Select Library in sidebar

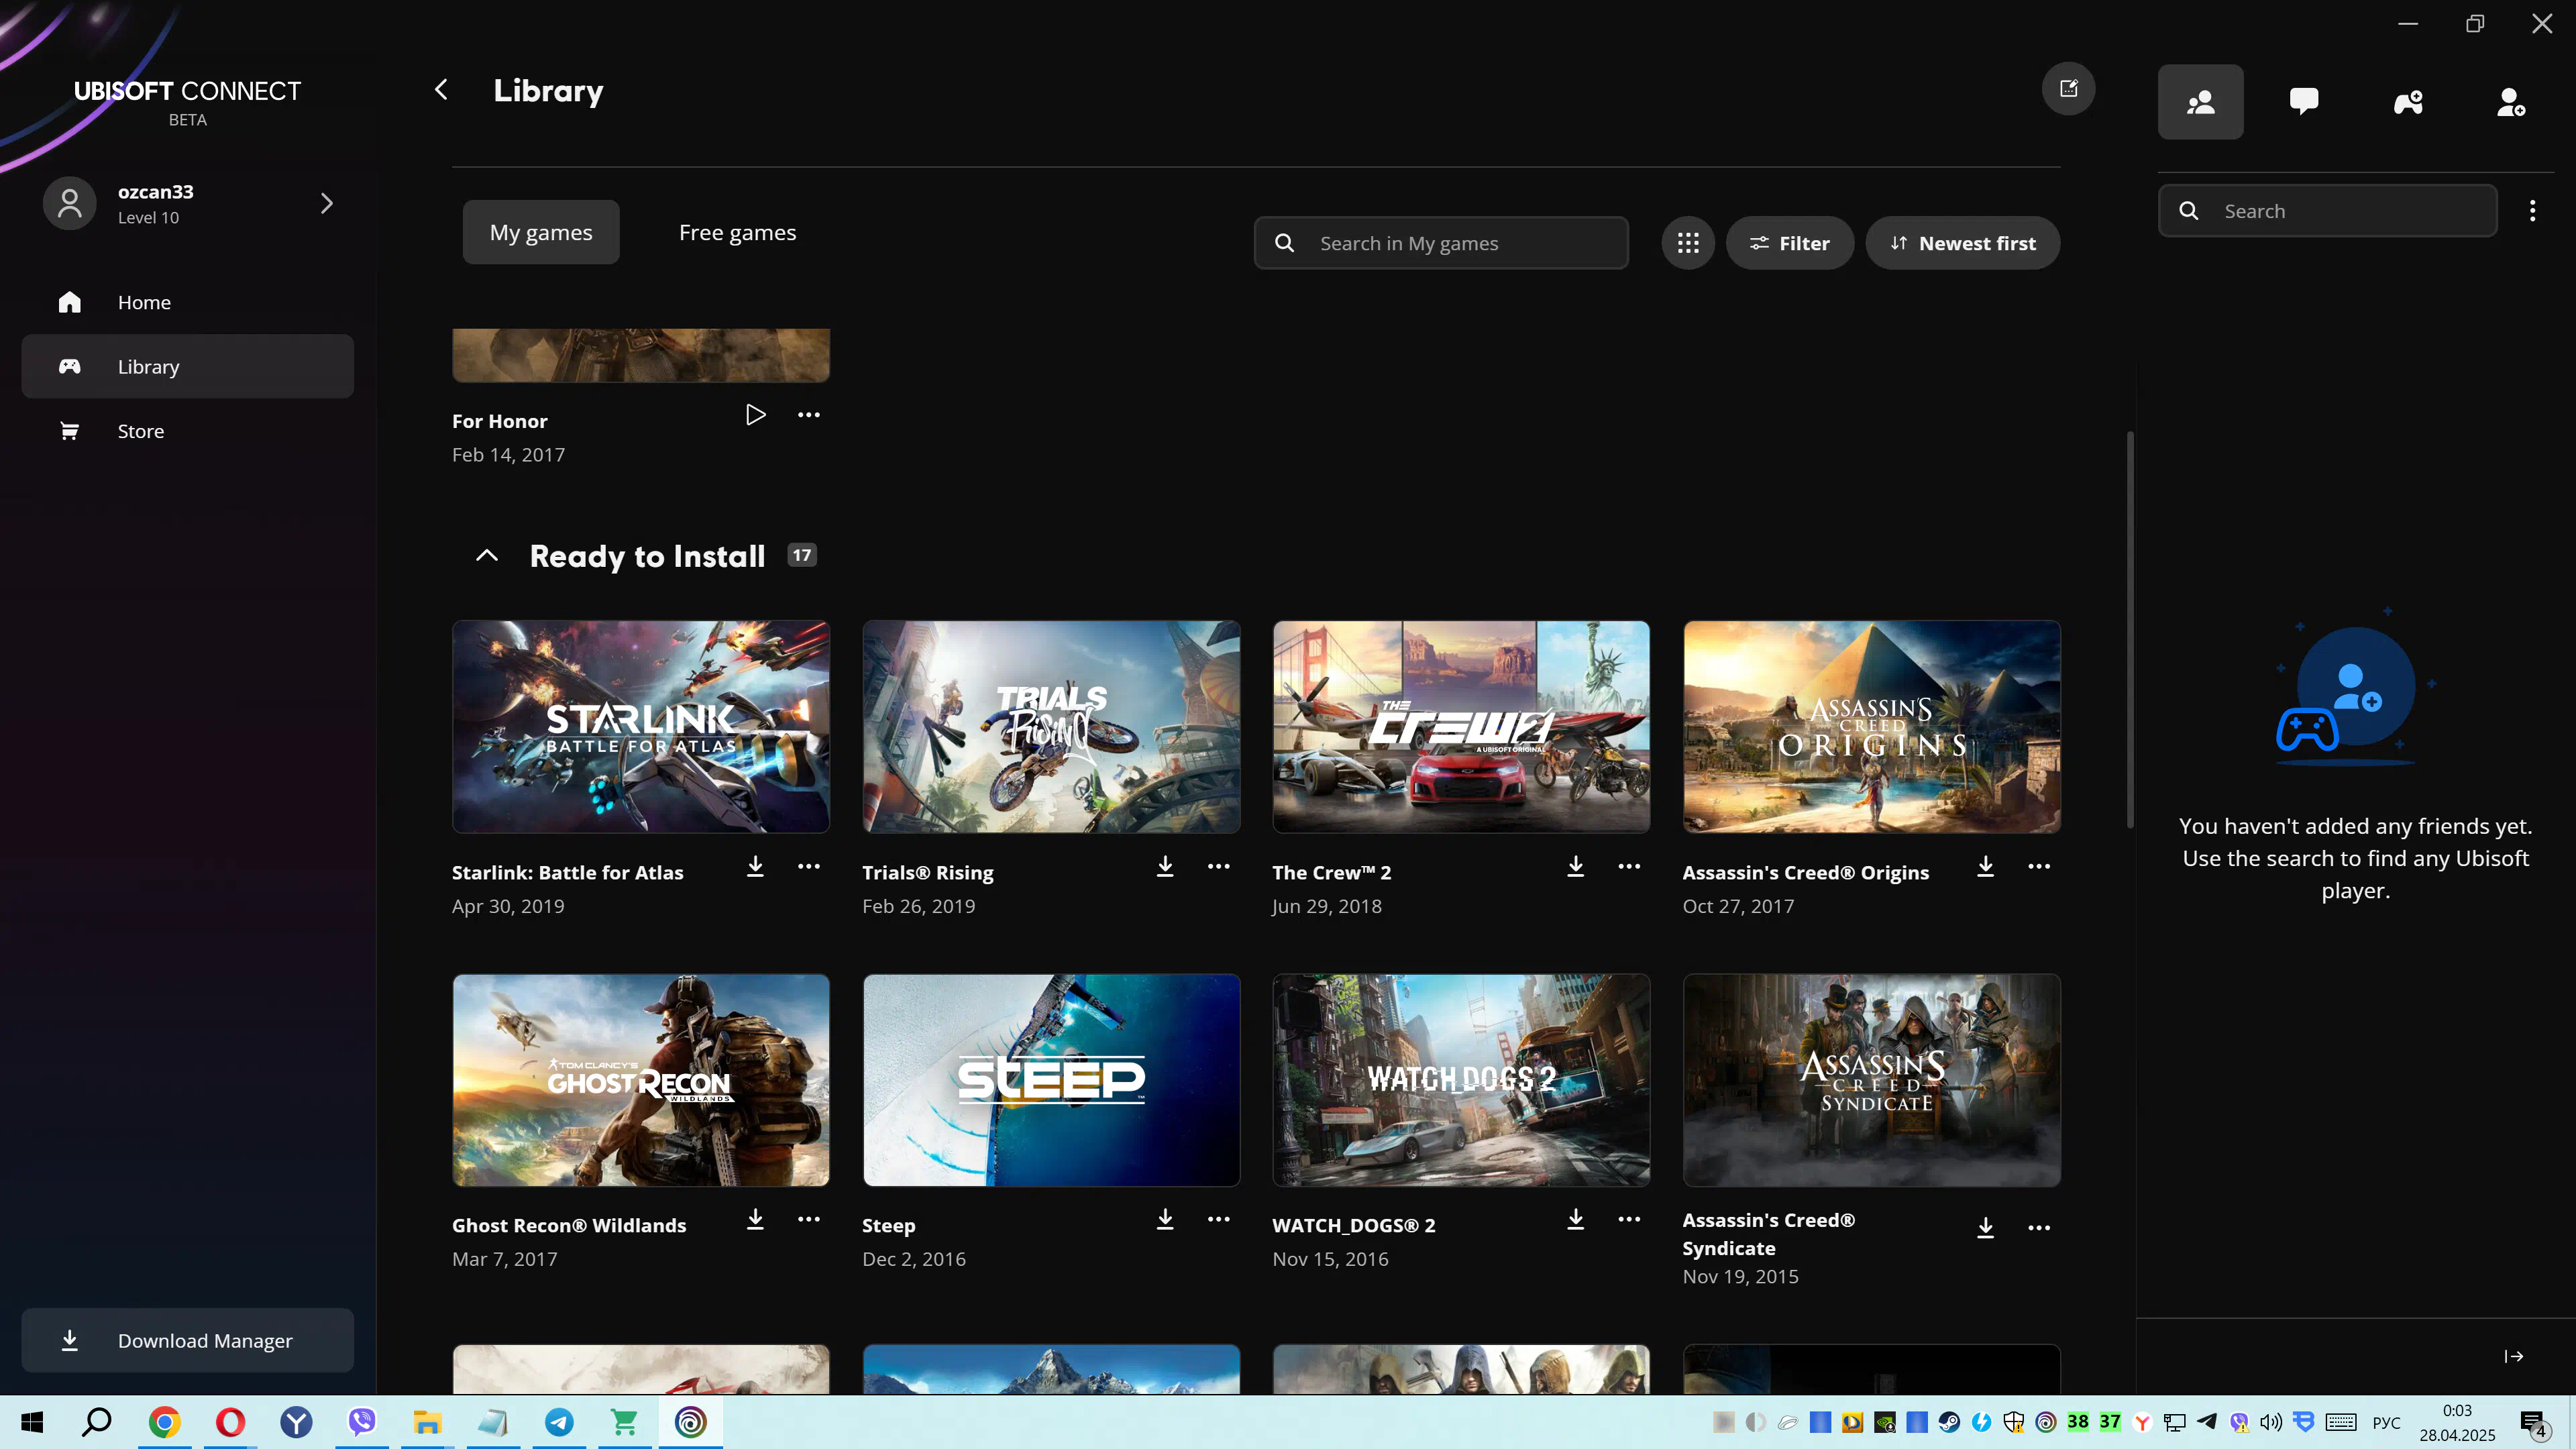(188, 366)
